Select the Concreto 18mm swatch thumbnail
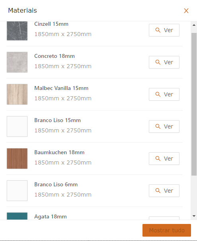This screenshot has width=197, height=241. 17,62
